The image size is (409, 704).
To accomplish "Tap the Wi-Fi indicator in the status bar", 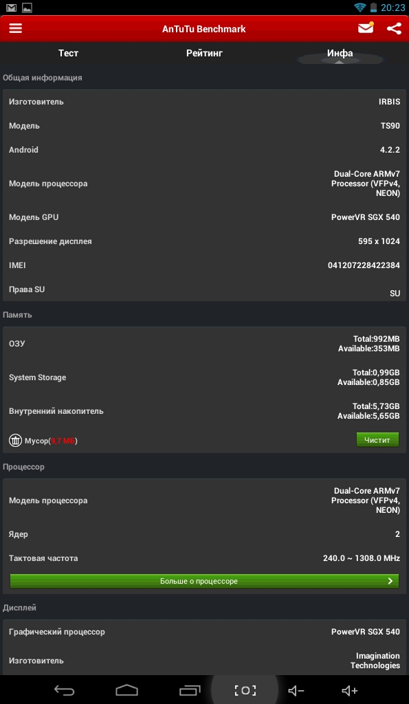I will coord(360,8).
